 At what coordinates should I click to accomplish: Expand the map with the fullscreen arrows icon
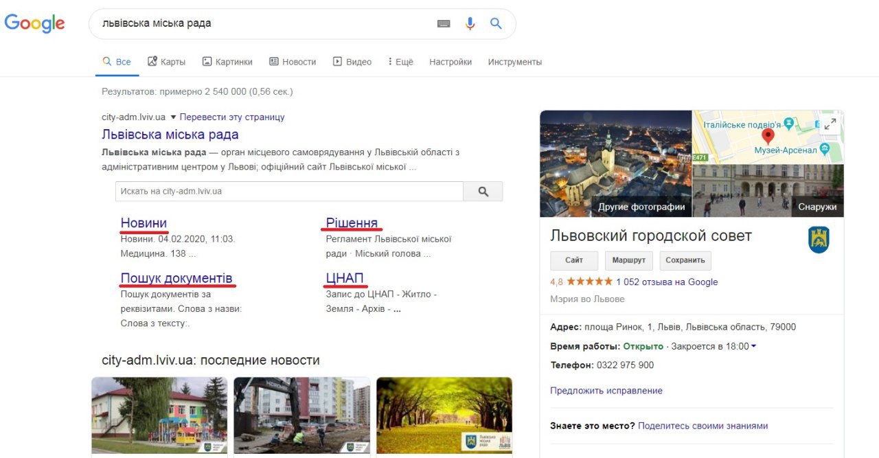click(830, 124)
